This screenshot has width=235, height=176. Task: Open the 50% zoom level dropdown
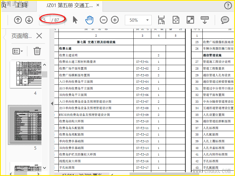138,20
